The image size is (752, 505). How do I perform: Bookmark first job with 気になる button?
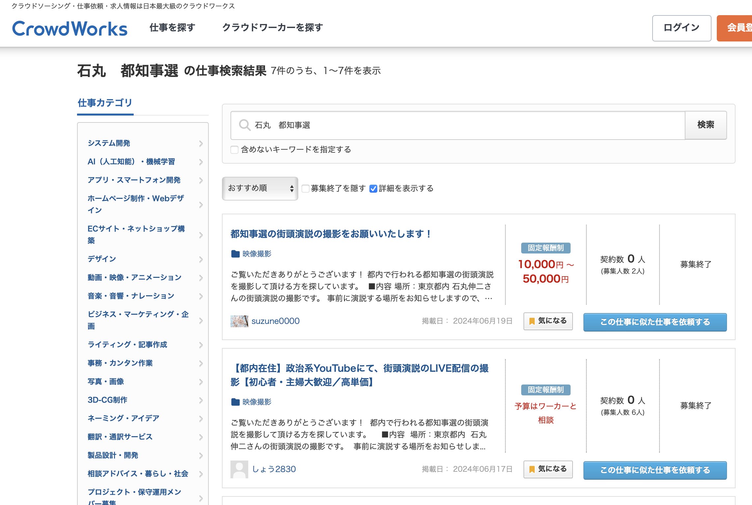(548, 321)
